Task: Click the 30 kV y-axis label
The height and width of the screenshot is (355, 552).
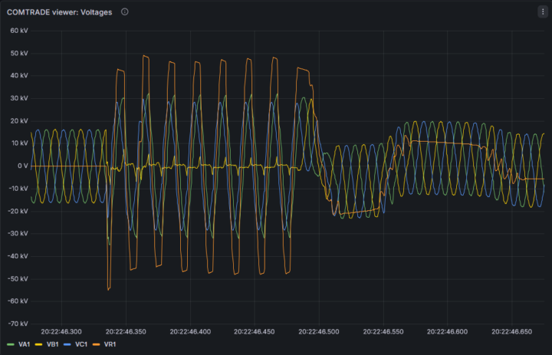Action: (19, 98)
